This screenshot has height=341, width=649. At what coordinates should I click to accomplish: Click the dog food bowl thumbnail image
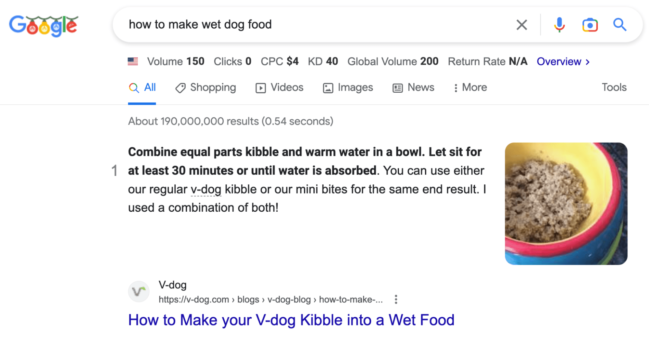tap(566, 203)
